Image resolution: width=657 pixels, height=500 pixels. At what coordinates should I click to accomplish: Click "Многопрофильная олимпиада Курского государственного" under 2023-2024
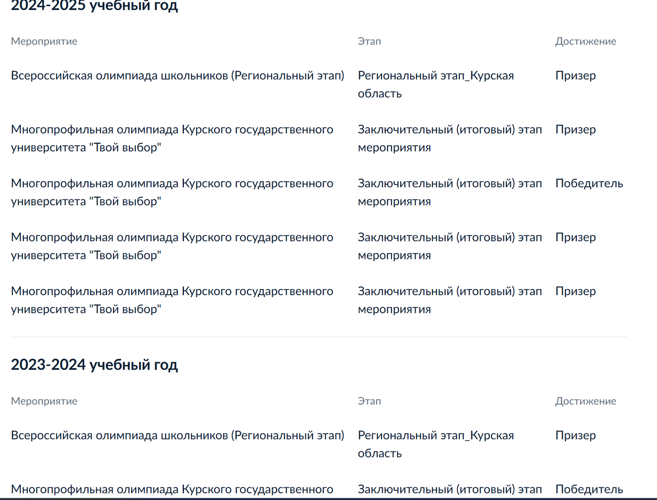pos(172,489)
